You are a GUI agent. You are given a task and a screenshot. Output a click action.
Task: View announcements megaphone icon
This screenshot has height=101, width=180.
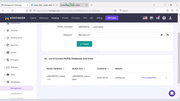[x=158, y=18]
